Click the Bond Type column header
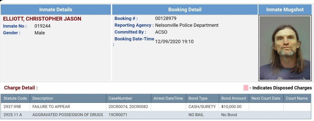Image resolution: width=314 pixels, height=121 pixels. pyautogui.click(x=202, y=98)
